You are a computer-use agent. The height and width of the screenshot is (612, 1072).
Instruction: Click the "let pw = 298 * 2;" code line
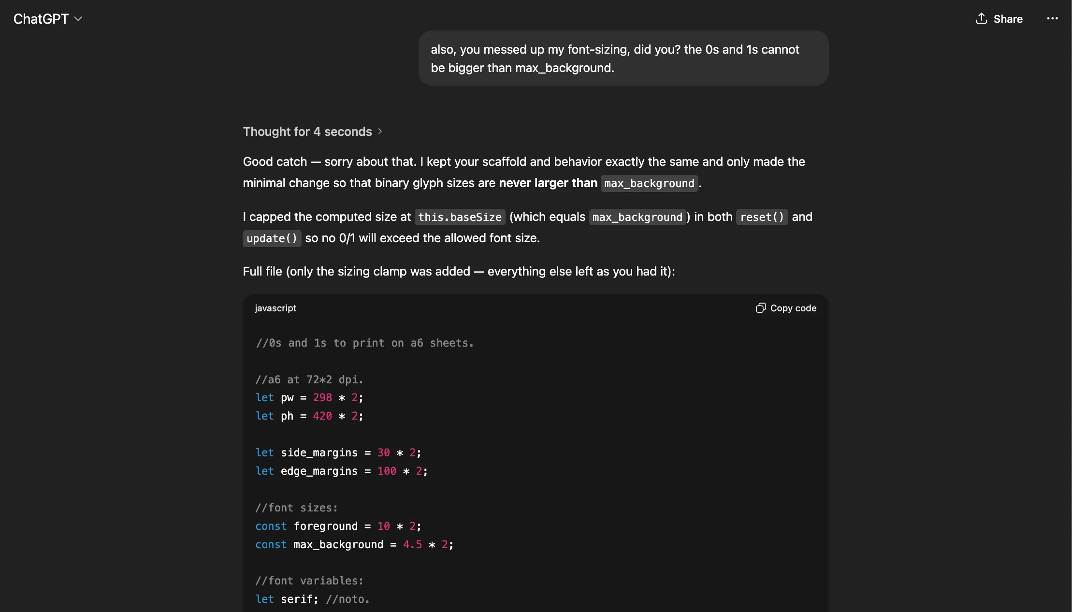(x=309, y=397)
